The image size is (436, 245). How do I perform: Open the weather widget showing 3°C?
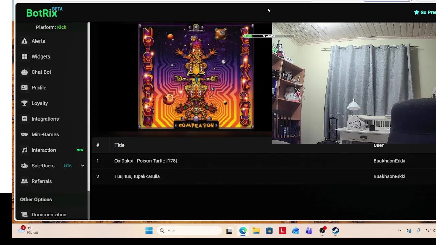click(x=29, y=230)
